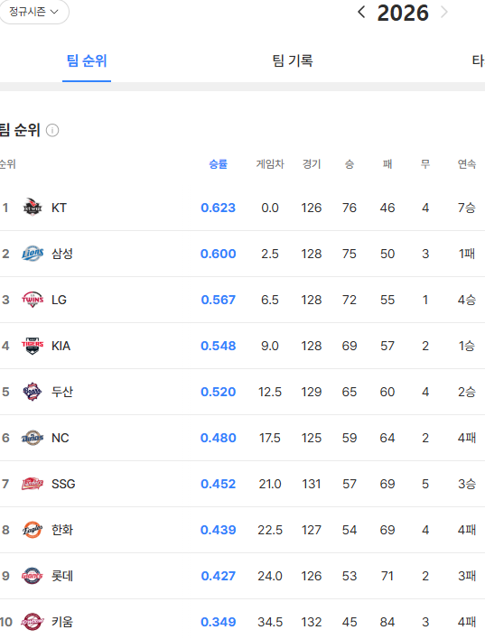The image size is (485, 639).
Task: Click NC's winning rate 0.480
Action: pos(218,438)
